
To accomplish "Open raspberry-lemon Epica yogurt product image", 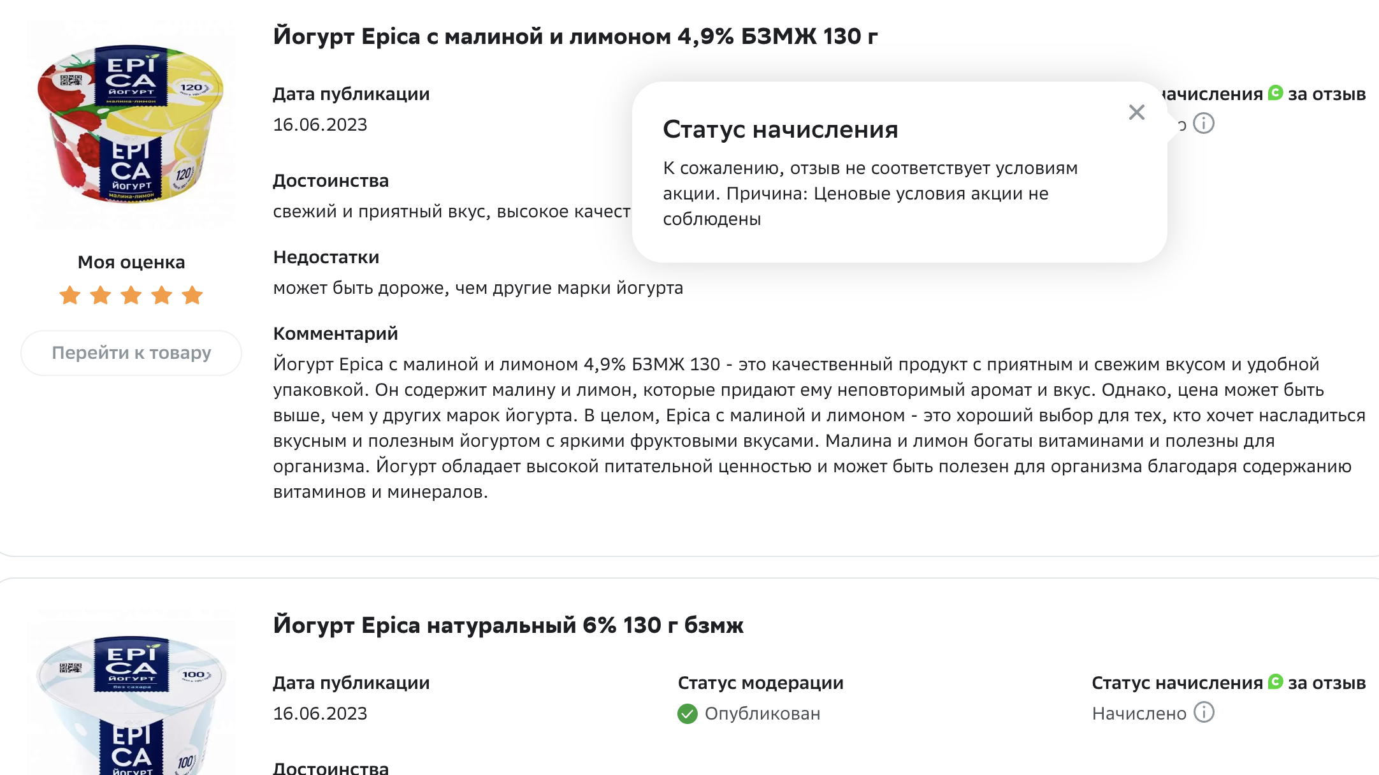I will [x=131, y=124].
